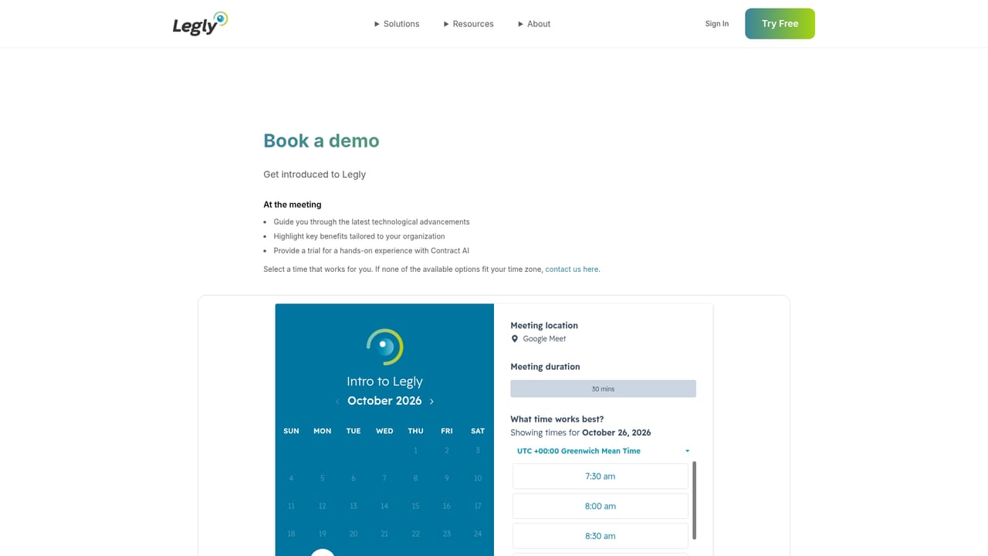The height and width of the screenshot is (556, 988).
Task: Select October 7 on the calendar
Action: (x=384, y=478)
